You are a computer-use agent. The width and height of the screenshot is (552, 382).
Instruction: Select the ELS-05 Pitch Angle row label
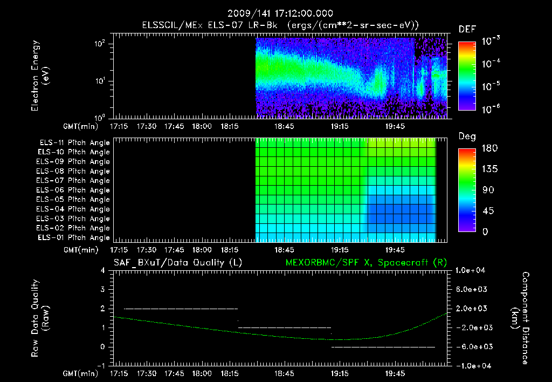click(x=73, y=200)
